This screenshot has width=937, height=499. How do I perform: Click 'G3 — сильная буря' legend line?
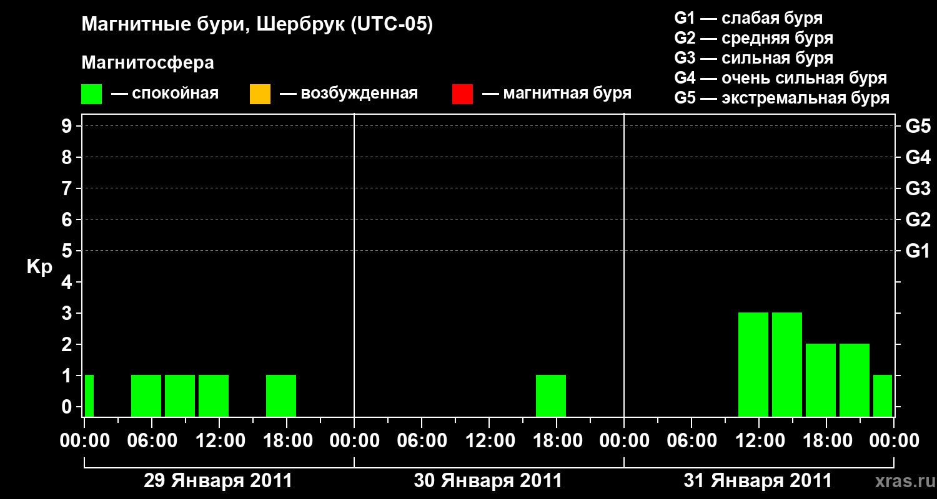753,58
